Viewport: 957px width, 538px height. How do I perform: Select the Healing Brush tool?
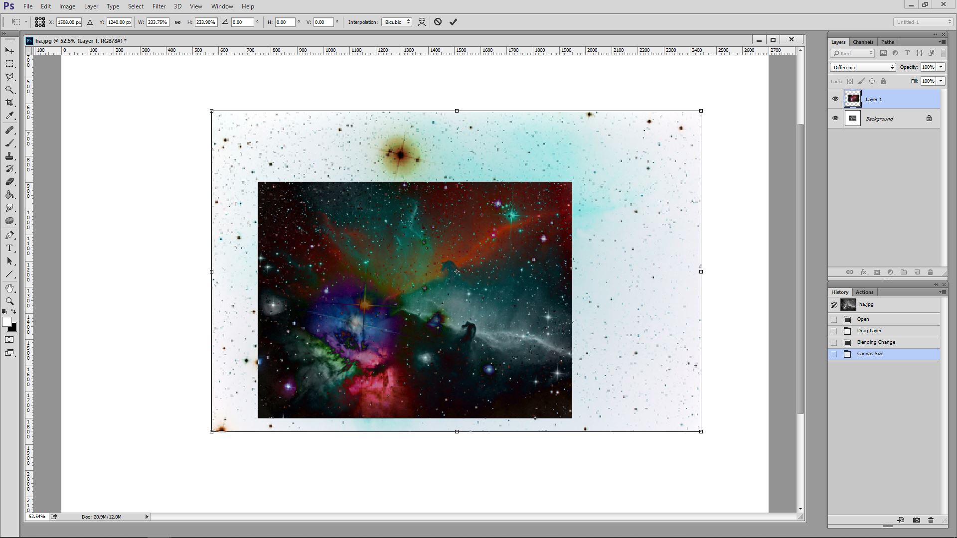tap(9, 130)
